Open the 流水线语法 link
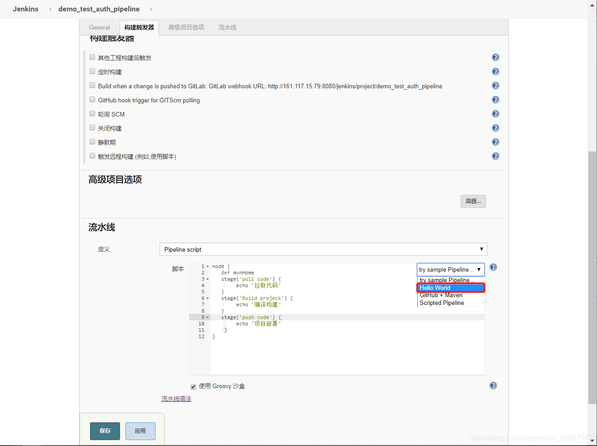597x446 pixels. pos(176,399)
